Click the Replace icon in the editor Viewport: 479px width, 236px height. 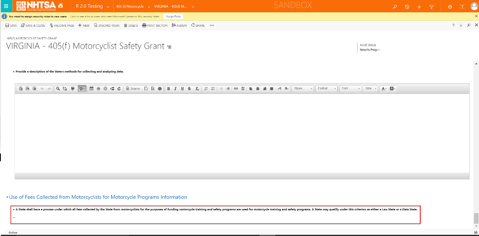click(65, 88)
